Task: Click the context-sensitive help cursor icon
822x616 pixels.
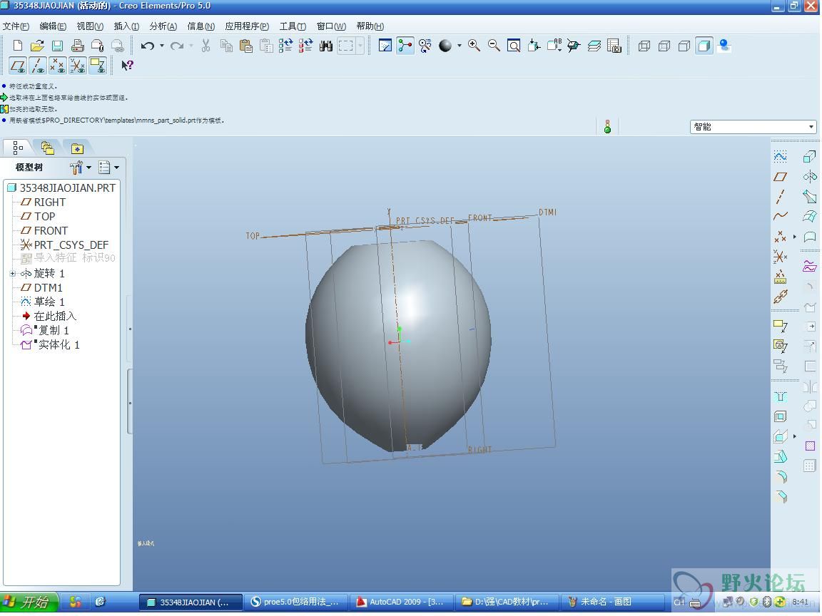Action: coord(127,66)
